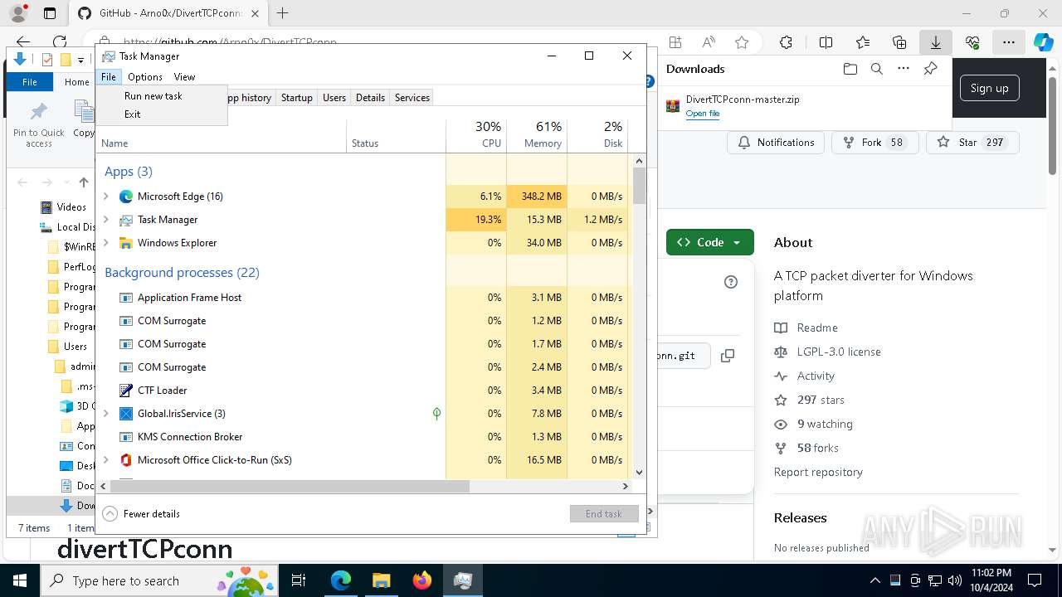The image size is (1062, 597).
Task: Star the DivertTCPconn repository
Action: [972, 143]
